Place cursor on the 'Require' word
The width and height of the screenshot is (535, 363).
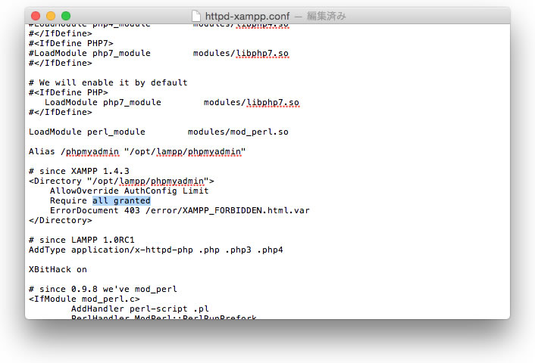click(x=68, y=200)
